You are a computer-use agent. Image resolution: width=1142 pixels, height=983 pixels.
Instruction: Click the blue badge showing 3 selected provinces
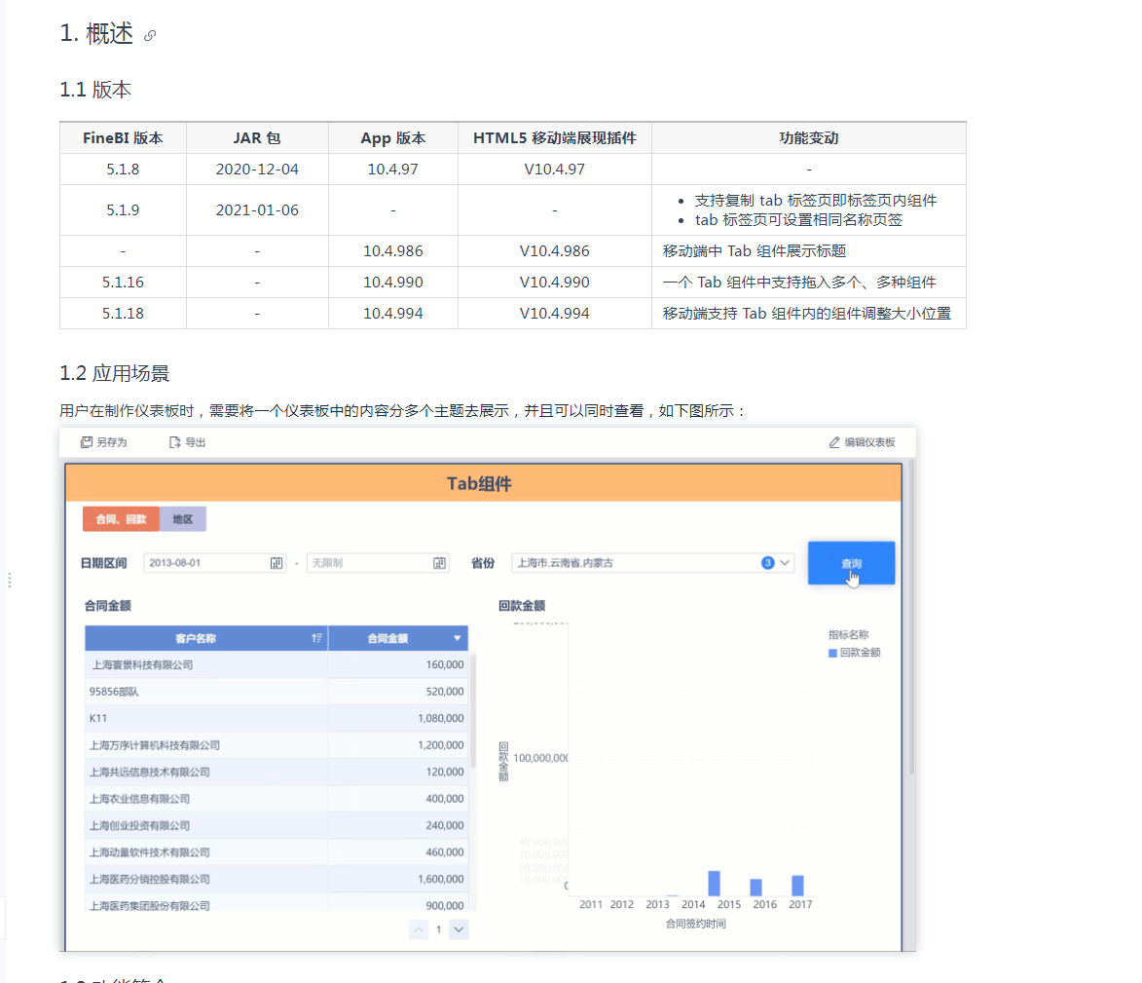point(767,563)
